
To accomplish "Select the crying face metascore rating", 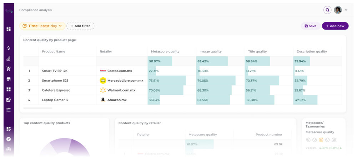I will coord(308,140).
